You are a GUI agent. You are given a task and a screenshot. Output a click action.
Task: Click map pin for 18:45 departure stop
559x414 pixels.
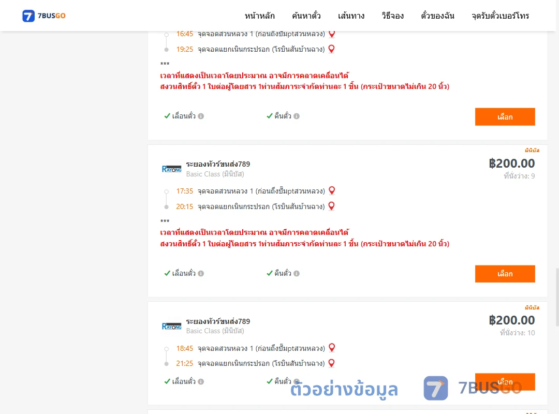(332, 348)
